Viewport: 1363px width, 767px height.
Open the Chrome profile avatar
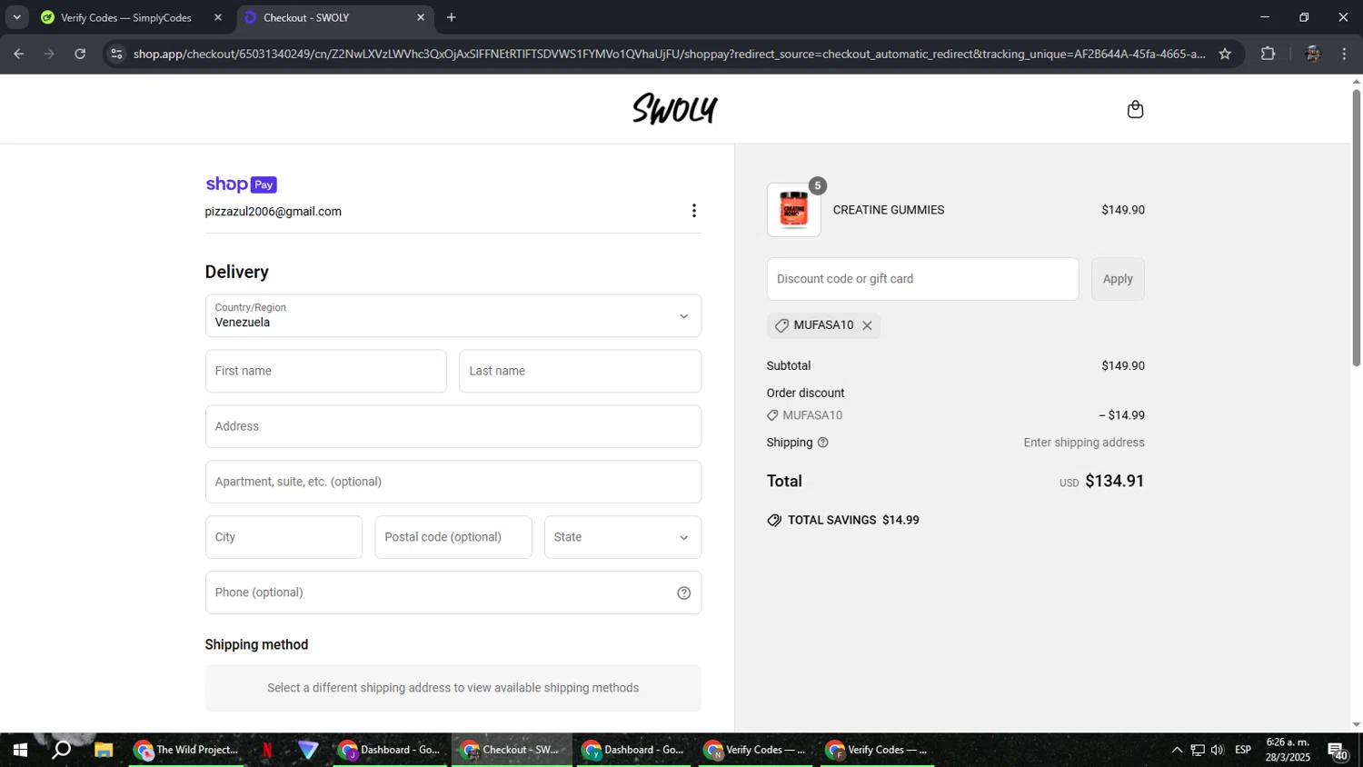[1312, 54]
